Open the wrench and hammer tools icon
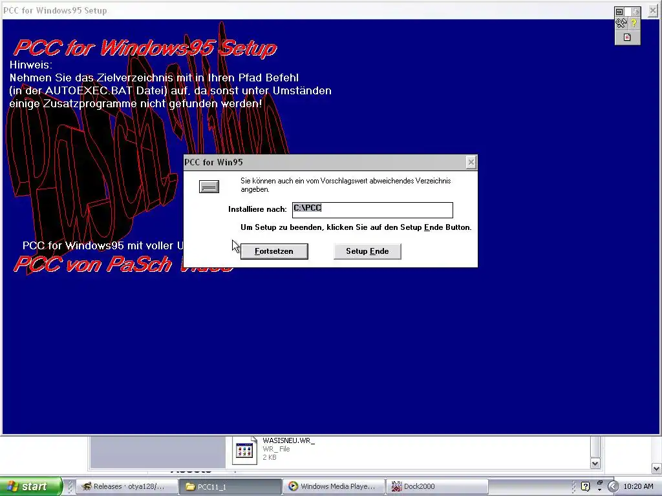The height and width of the screenshot is (496, 662). [x=621, y=24]
